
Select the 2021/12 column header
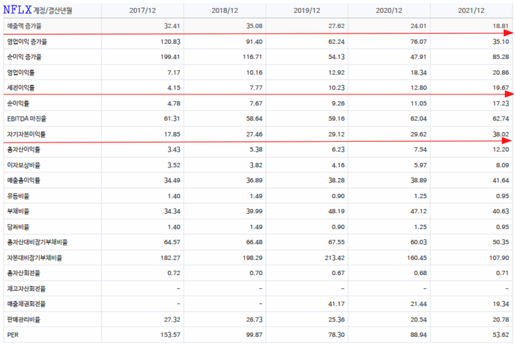click(471, 11)
